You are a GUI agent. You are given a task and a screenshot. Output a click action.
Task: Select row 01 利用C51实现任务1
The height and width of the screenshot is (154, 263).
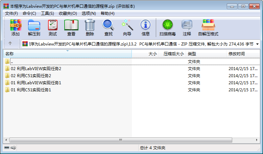coord(131,90)
